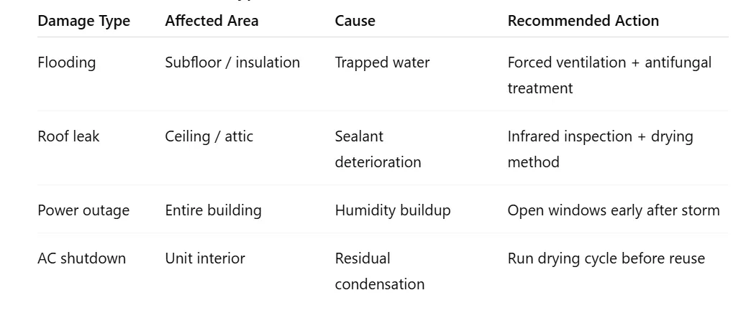Click the Subfloor / insulation cell
Image resolution: width=746 pixels, height=313 pixels.
232,62
